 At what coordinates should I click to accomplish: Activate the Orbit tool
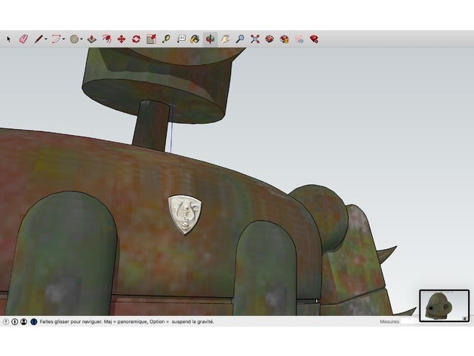(x=210, y=38)
